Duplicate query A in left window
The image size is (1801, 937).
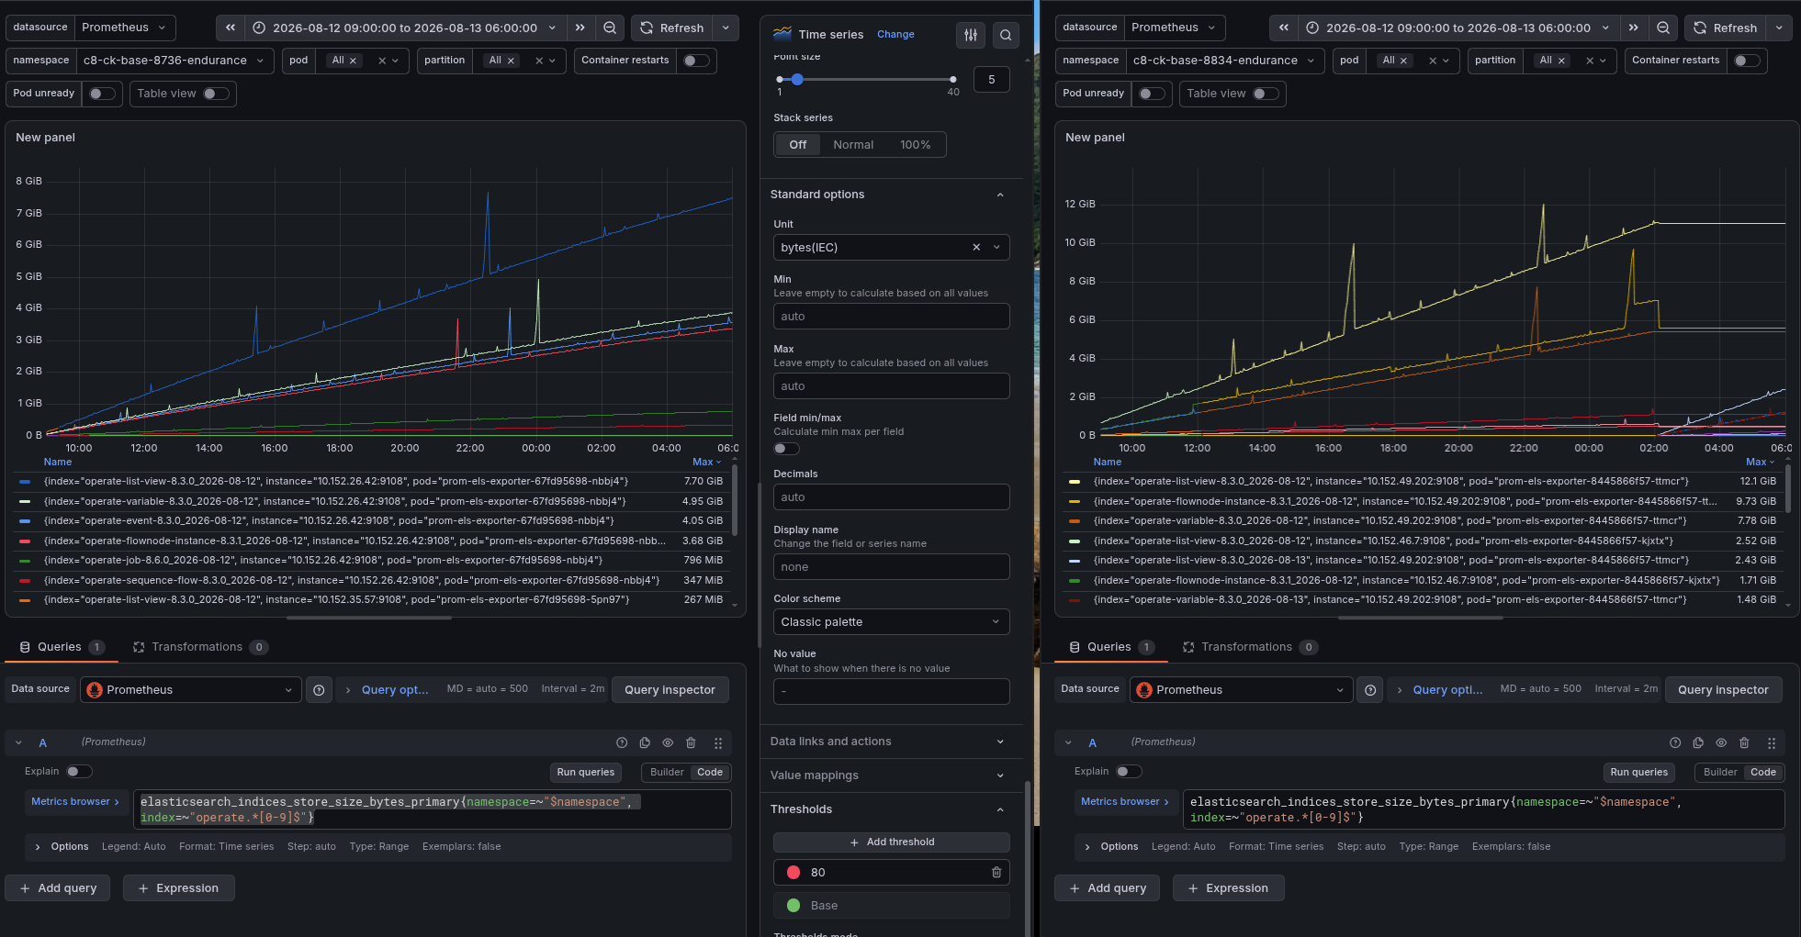pyautogui.click(x=645, y=742)
